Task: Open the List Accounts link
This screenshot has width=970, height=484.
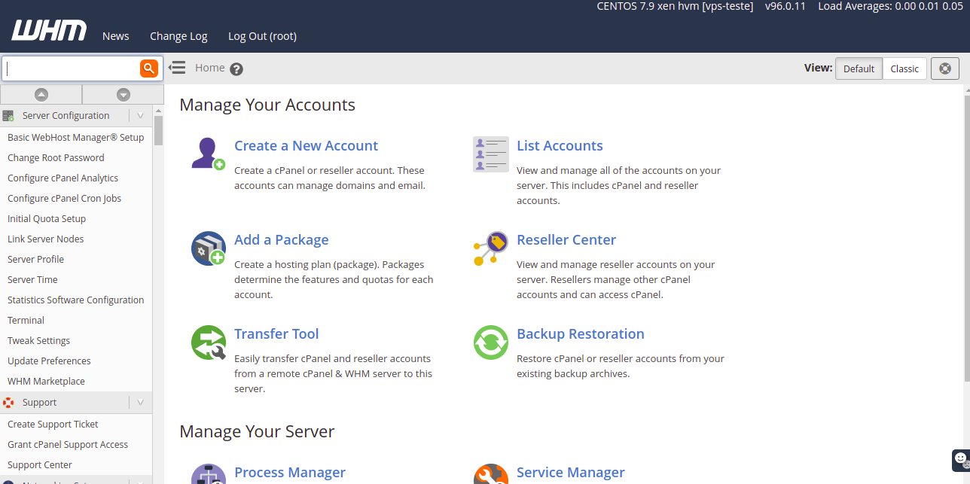Action: click(x=560, y=146)
